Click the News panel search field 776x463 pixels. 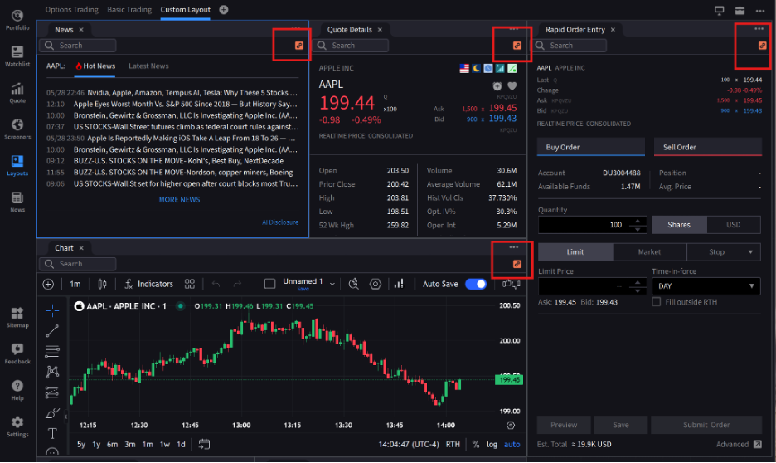pyautogui.click(x=77, y=45)
